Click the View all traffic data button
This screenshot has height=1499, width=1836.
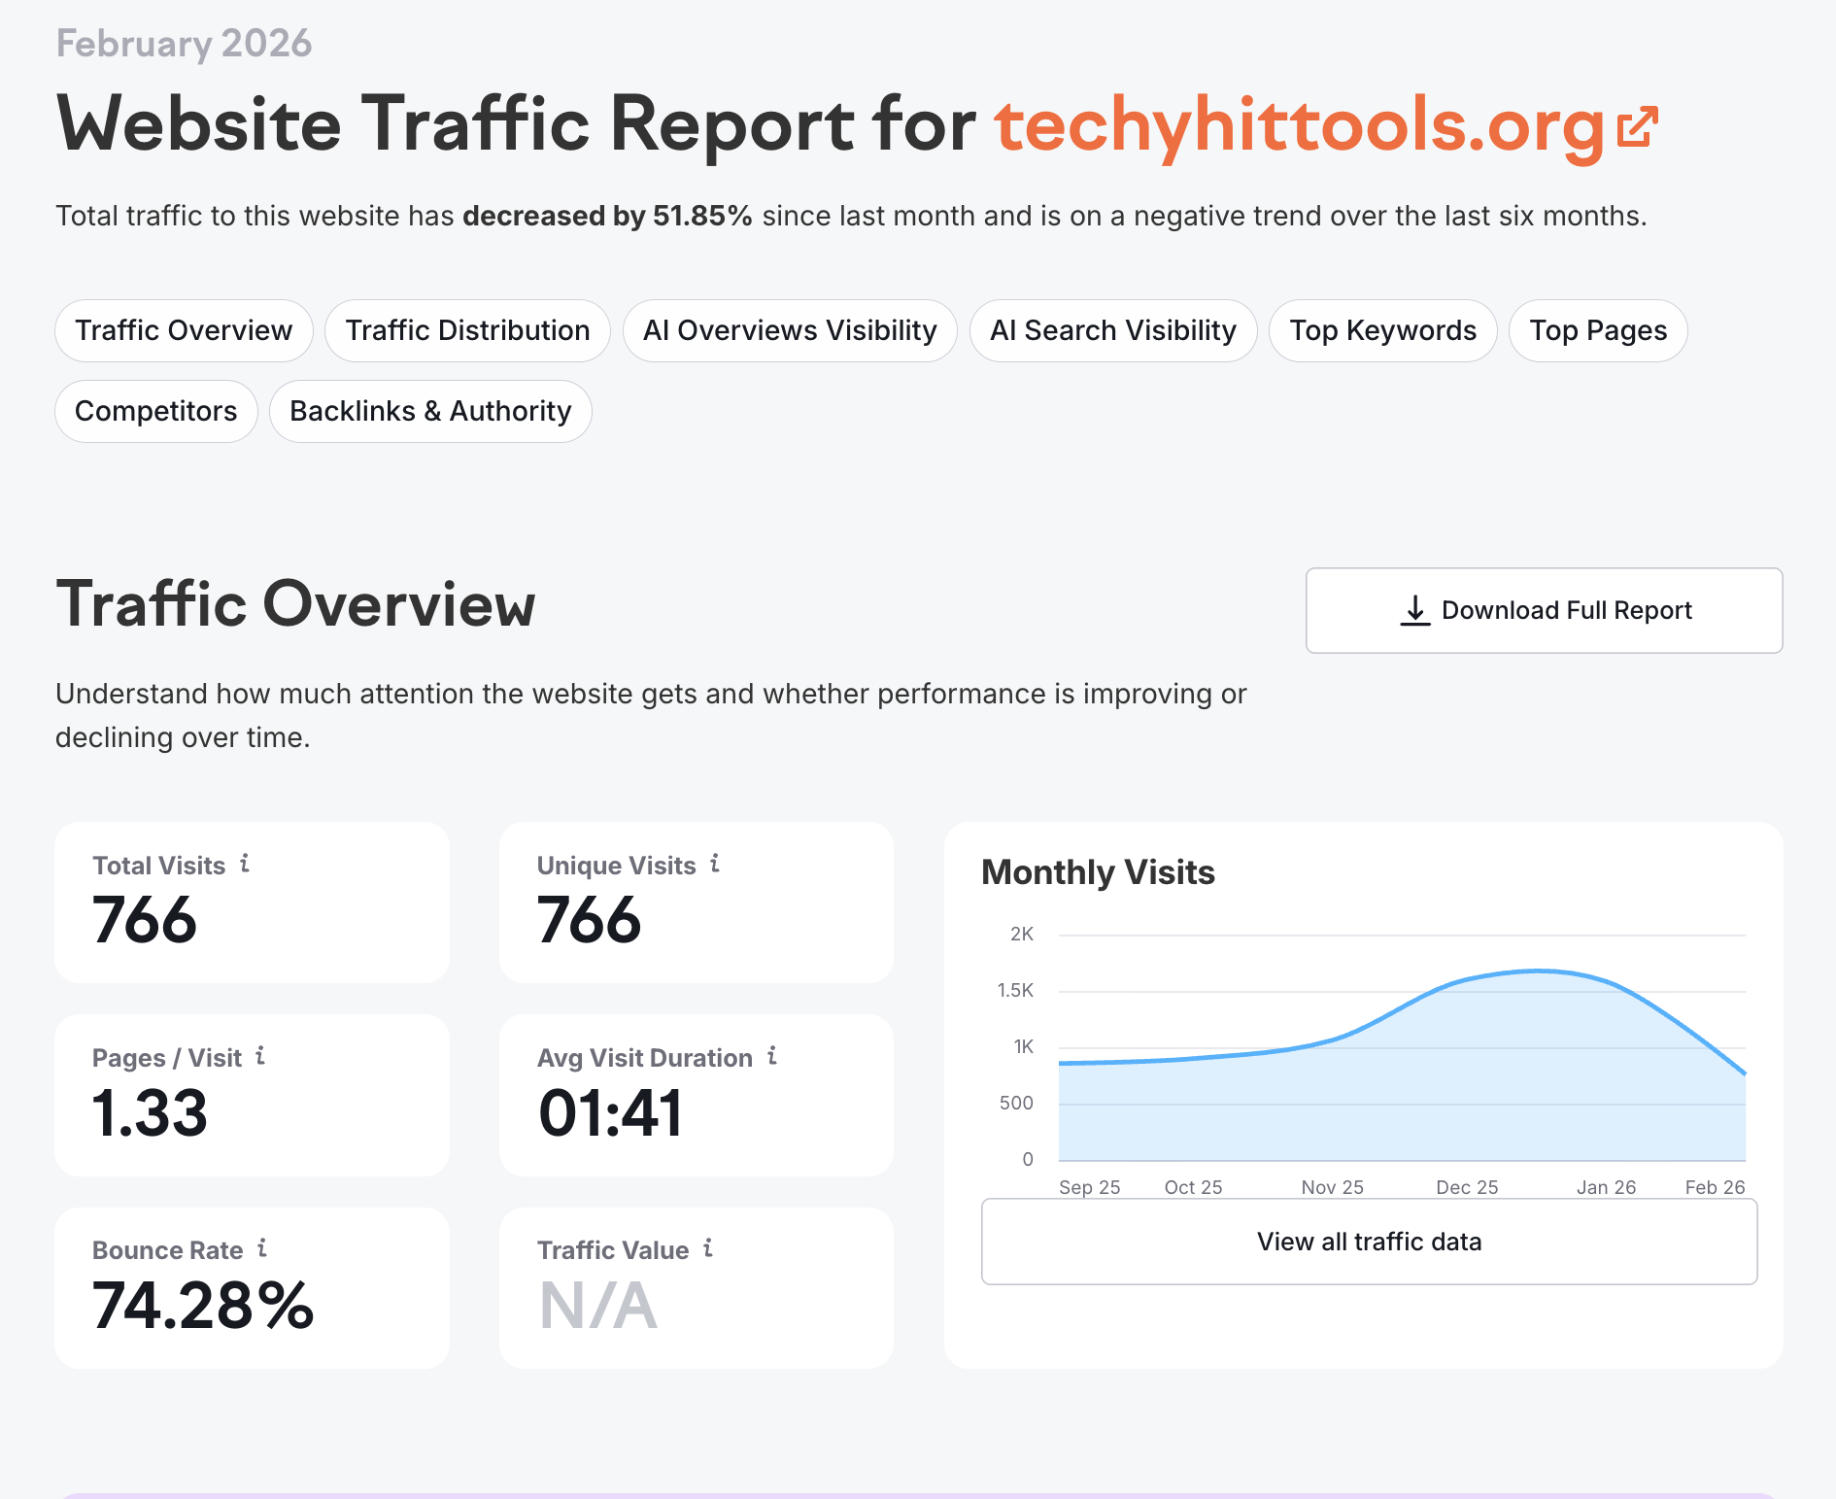tap(1369, 1241)
